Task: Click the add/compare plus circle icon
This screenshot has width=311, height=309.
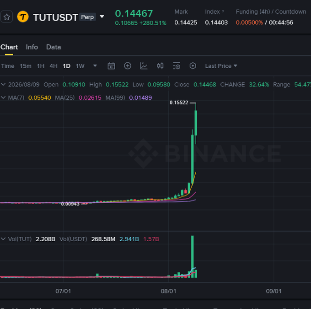Action: click(x=128, y=66)
